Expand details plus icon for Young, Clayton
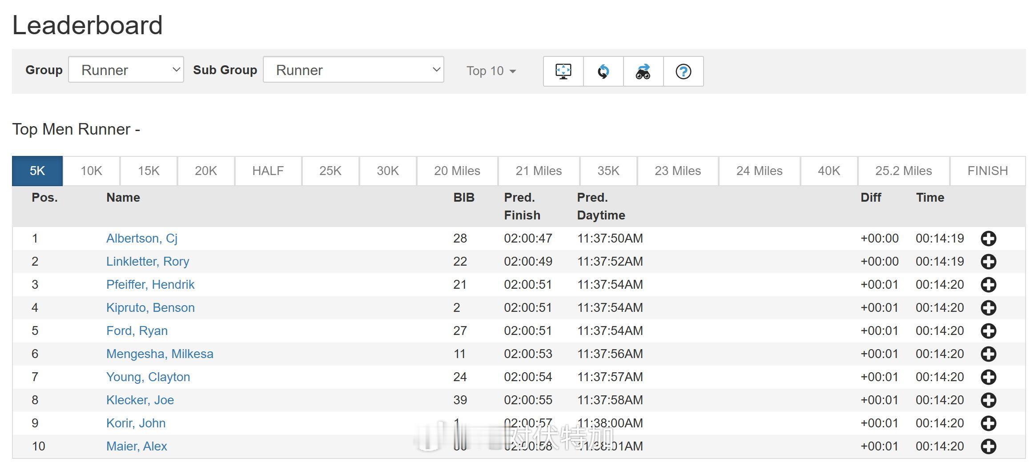The image size is (1030, 462). click(x=988, y=377)
